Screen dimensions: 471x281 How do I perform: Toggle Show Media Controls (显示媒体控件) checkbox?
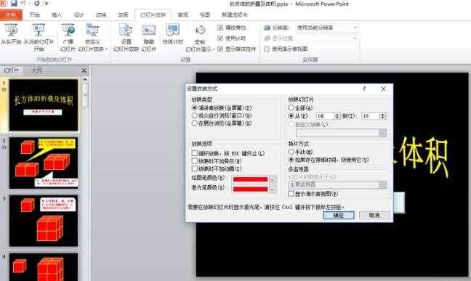click(x=220, y=49)
